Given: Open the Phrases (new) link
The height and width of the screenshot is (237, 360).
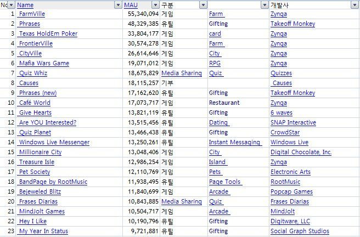Looking at the screenshot, I should (38, 93).
